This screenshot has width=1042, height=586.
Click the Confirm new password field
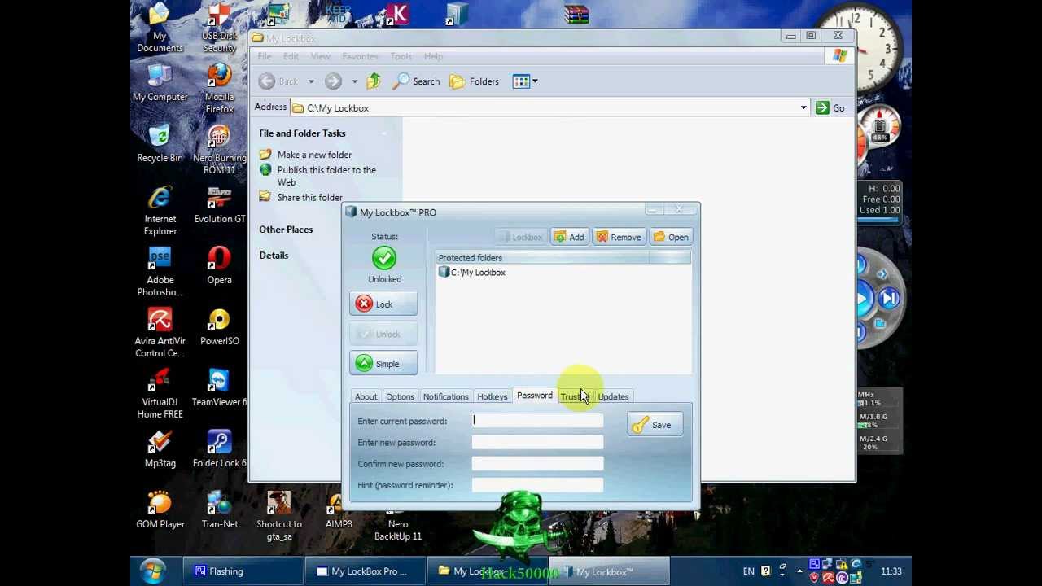coord(538,464)
